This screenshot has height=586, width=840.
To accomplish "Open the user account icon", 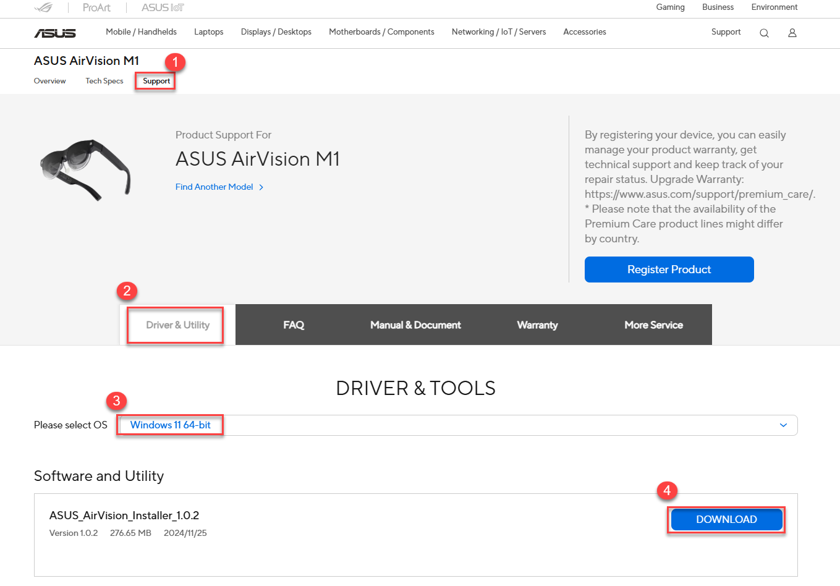I will point(792,33).
